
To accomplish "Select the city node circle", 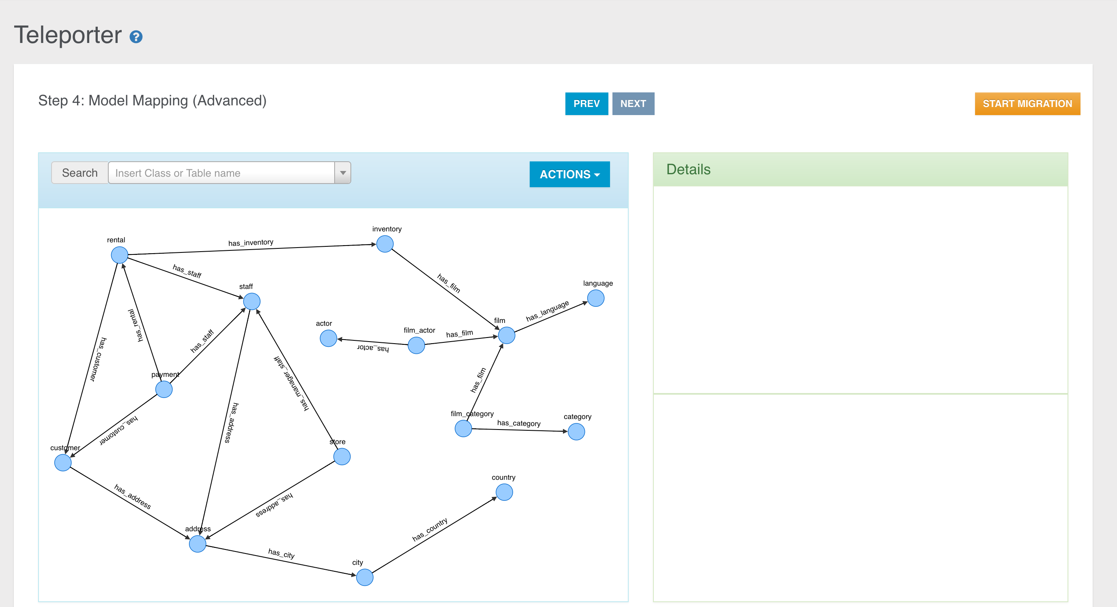I will [x=365, y=577].
